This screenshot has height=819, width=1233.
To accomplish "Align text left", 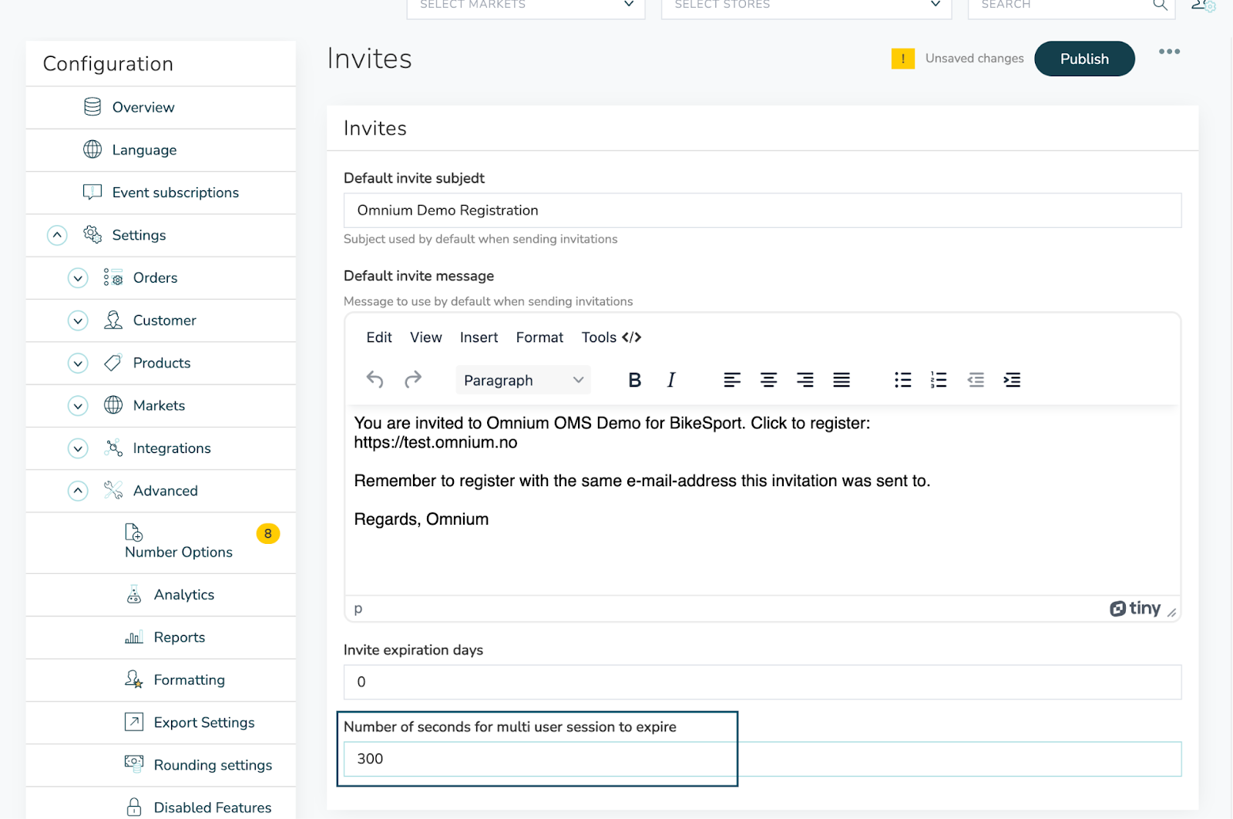I will 732,380.
